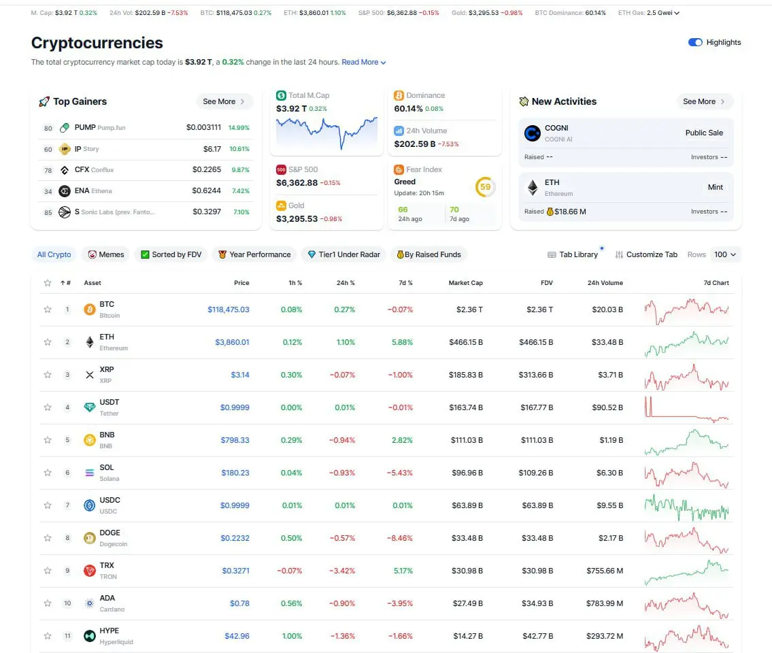The image size is (772, 653).
Task: Sort by rank number column
Action: click(x=65, y=283)
